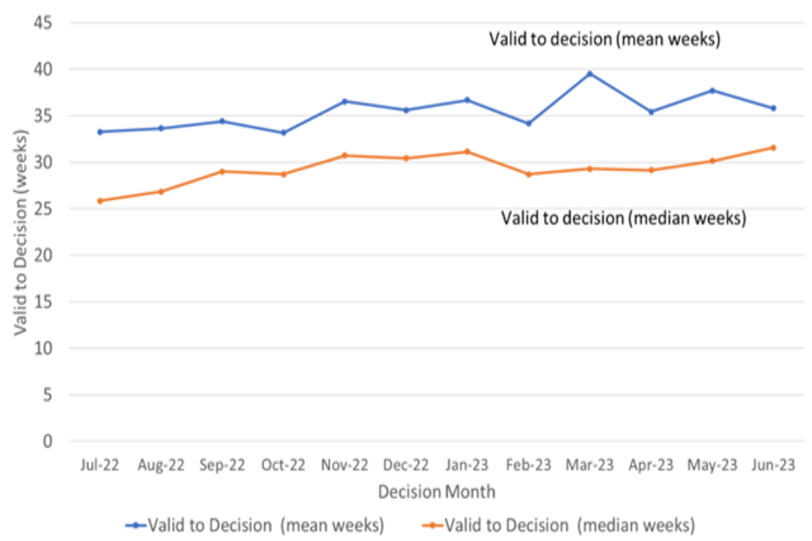The image size is (812, 541).
Task: Click the 'Valid to decision (median weeks)' annotation
Action: (624, 218)
